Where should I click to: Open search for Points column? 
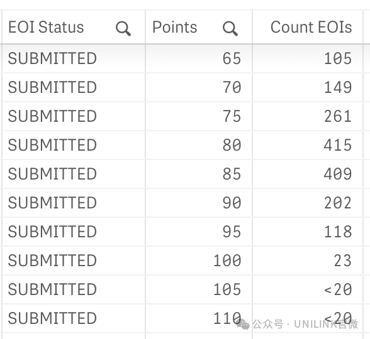[230, 28]
